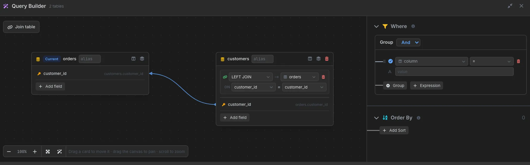Delete the customers table with its trash icon

[x=327, y=59]
